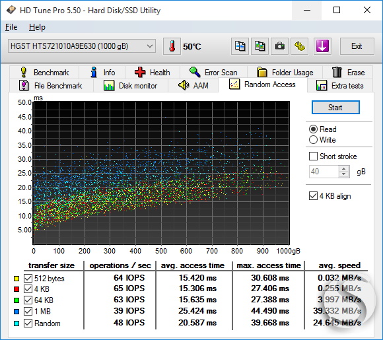Expand the HGST drive selection dropdown
The width and height of the screenshot is (383, 340).
82,46
